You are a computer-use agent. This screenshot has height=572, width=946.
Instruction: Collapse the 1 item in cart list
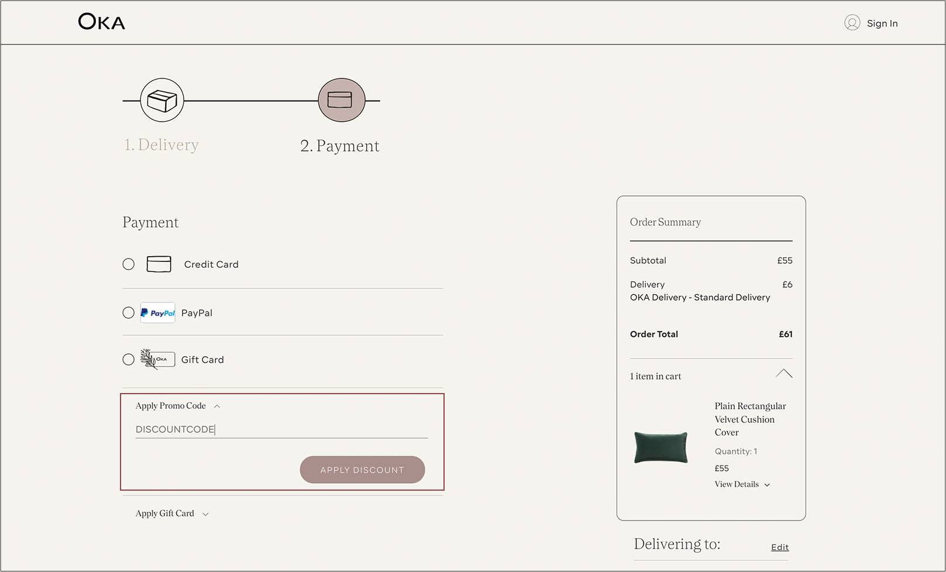[783, 374]
